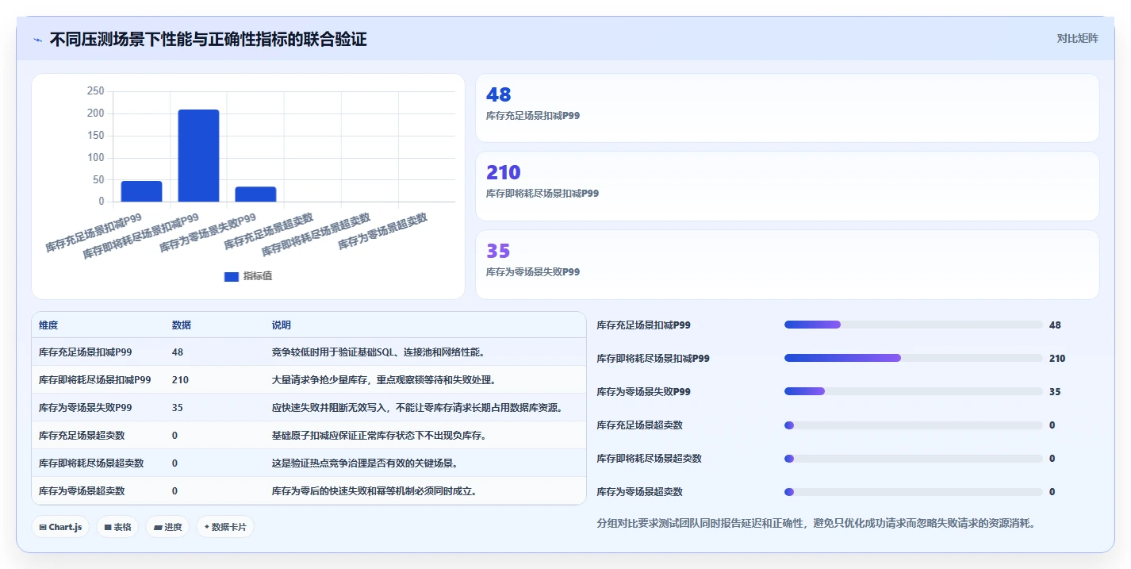Click progress bar for 库存为零场景失败P99 valued 35
Screen dimensions: 1131x569
pyautogui.click(x=913, y=391)
